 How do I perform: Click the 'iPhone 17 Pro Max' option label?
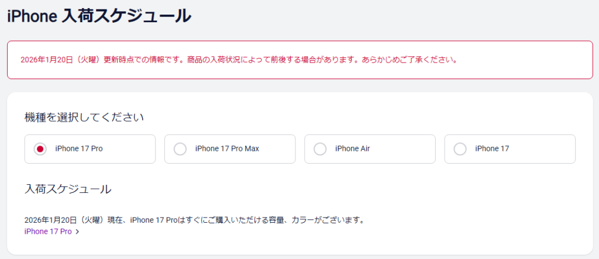click(x=227, y=149)
